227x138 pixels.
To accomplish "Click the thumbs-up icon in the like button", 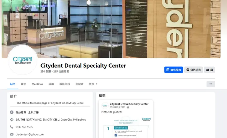I will [x=208, y=70].
